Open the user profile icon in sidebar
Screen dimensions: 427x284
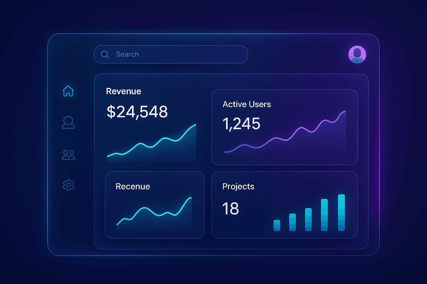pos(68,123)
